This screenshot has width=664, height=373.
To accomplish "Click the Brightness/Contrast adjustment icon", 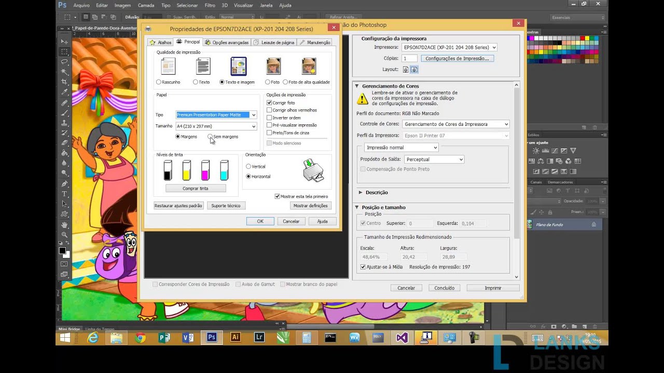I will point(536,151).
